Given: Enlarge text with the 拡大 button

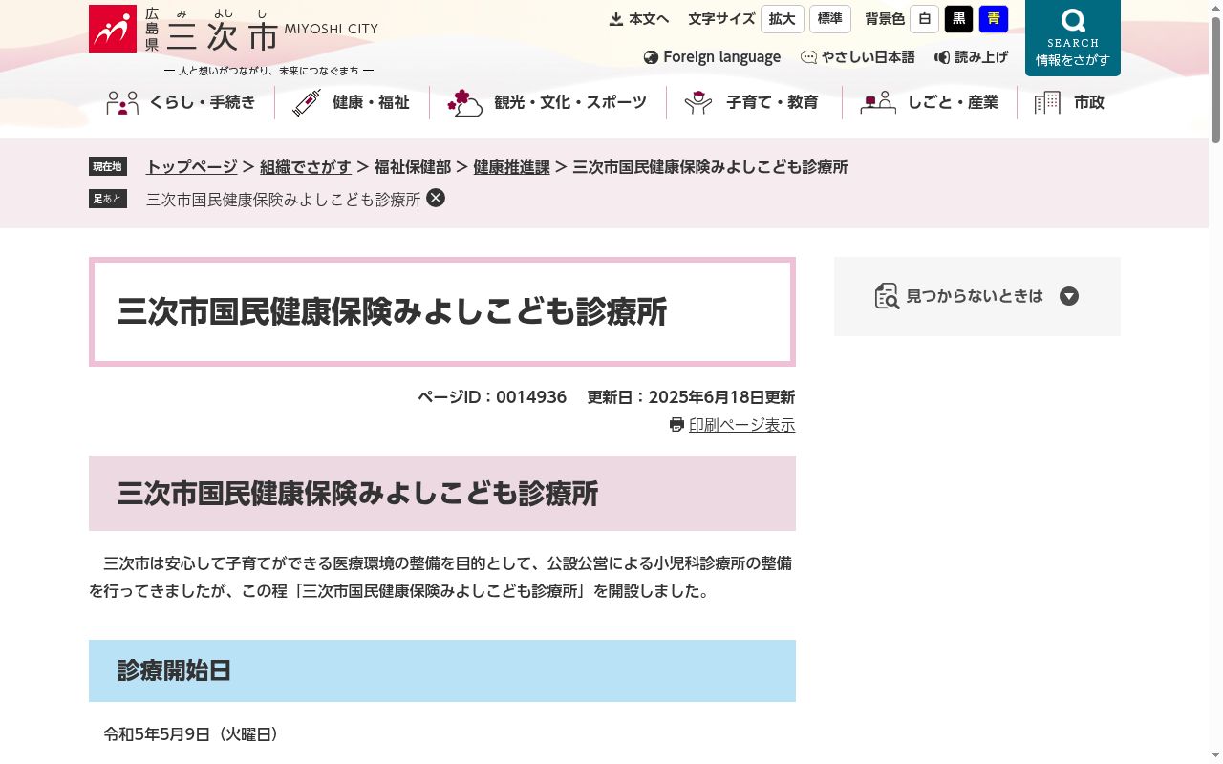Looking at the screenshot, I should [x=783, y=19].
